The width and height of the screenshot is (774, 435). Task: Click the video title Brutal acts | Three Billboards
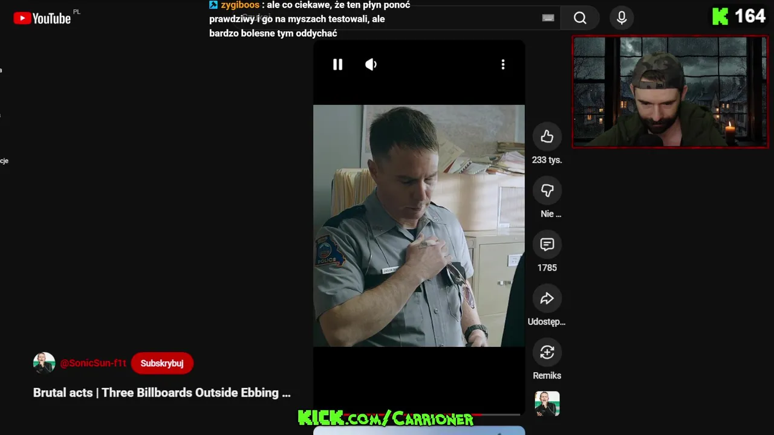click(162, 393)
